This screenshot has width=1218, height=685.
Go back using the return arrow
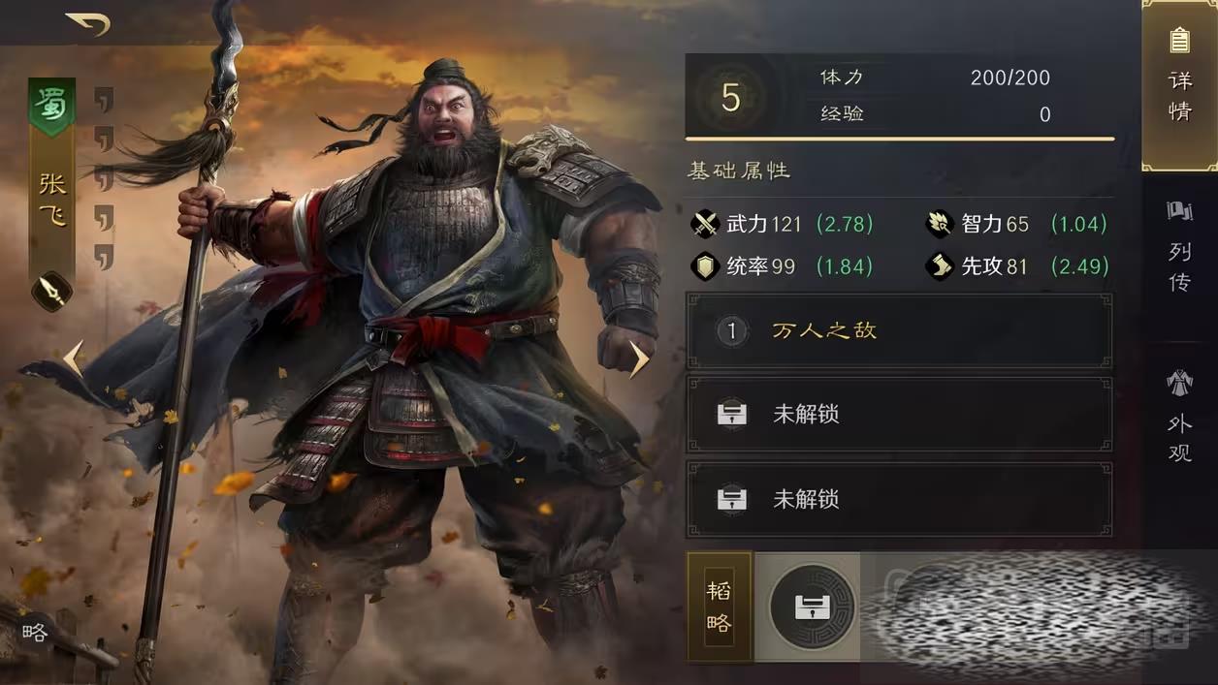pos(87,23)
